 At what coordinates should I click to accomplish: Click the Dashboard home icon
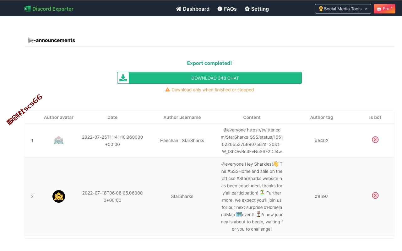[x=179, y=9]
